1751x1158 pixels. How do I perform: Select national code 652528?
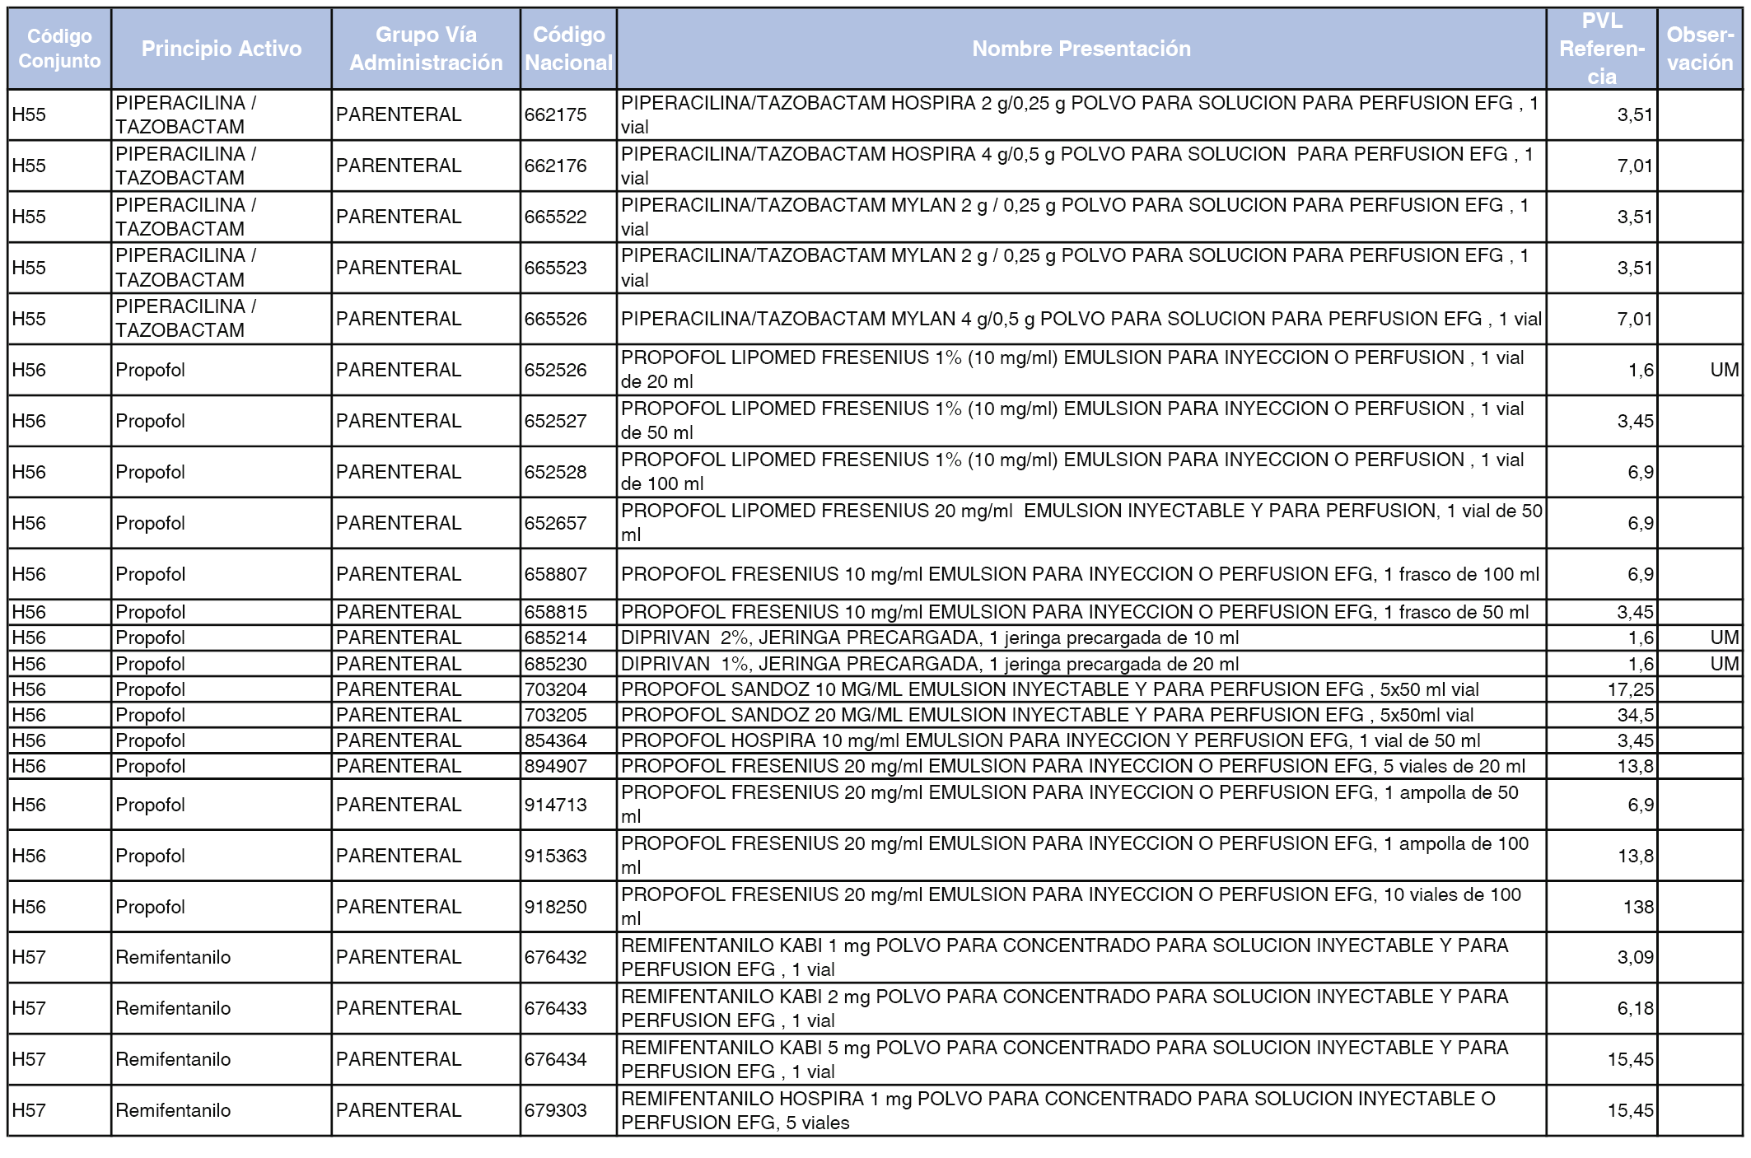pyautogui.click(x=556, y=472)
